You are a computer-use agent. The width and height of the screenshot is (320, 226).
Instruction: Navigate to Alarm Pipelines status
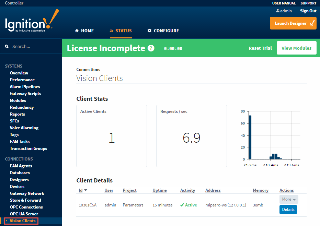25,87
